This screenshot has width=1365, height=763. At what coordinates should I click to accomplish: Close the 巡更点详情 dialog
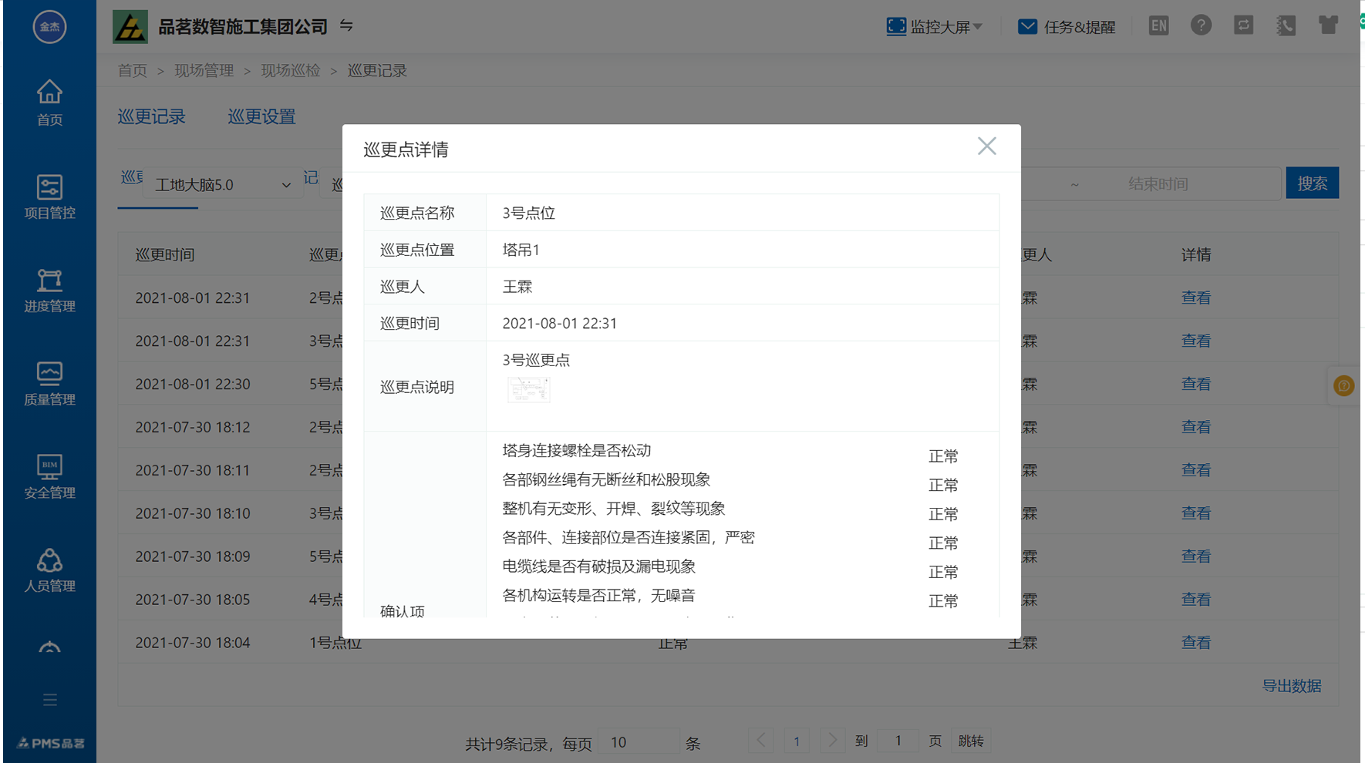[x=986, y=146]
